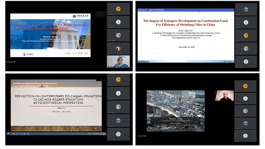Click the red record icon in taskbar

[x=17, y=133]
